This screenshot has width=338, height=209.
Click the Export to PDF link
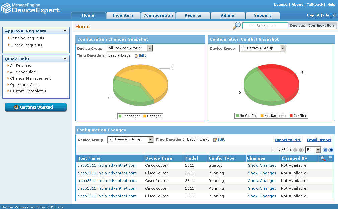pos(288,140)
